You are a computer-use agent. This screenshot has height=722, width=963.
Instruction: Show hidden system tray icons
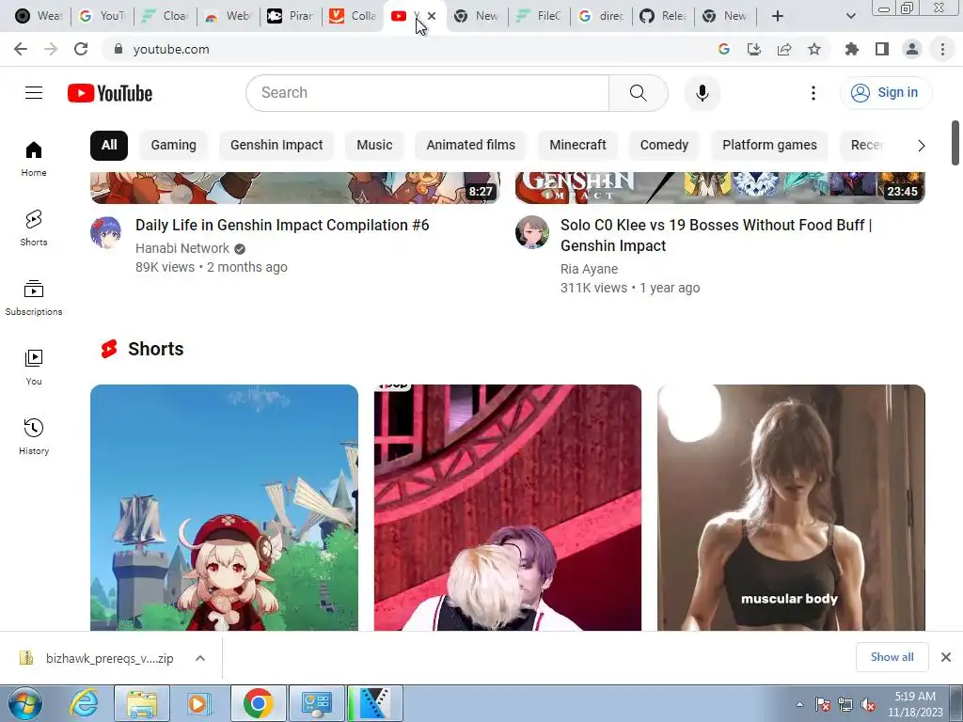[799, 704]
